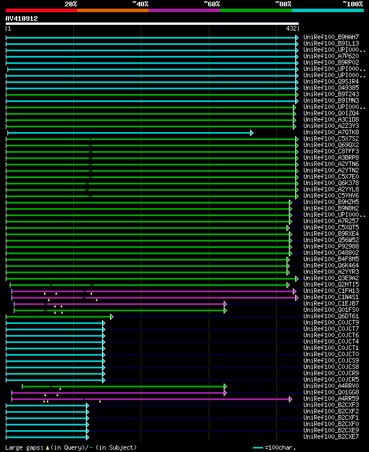
Task: Select the UniRef100_Q0IZQ4 label
Action: pyautogui.click(x=331, y=113)
